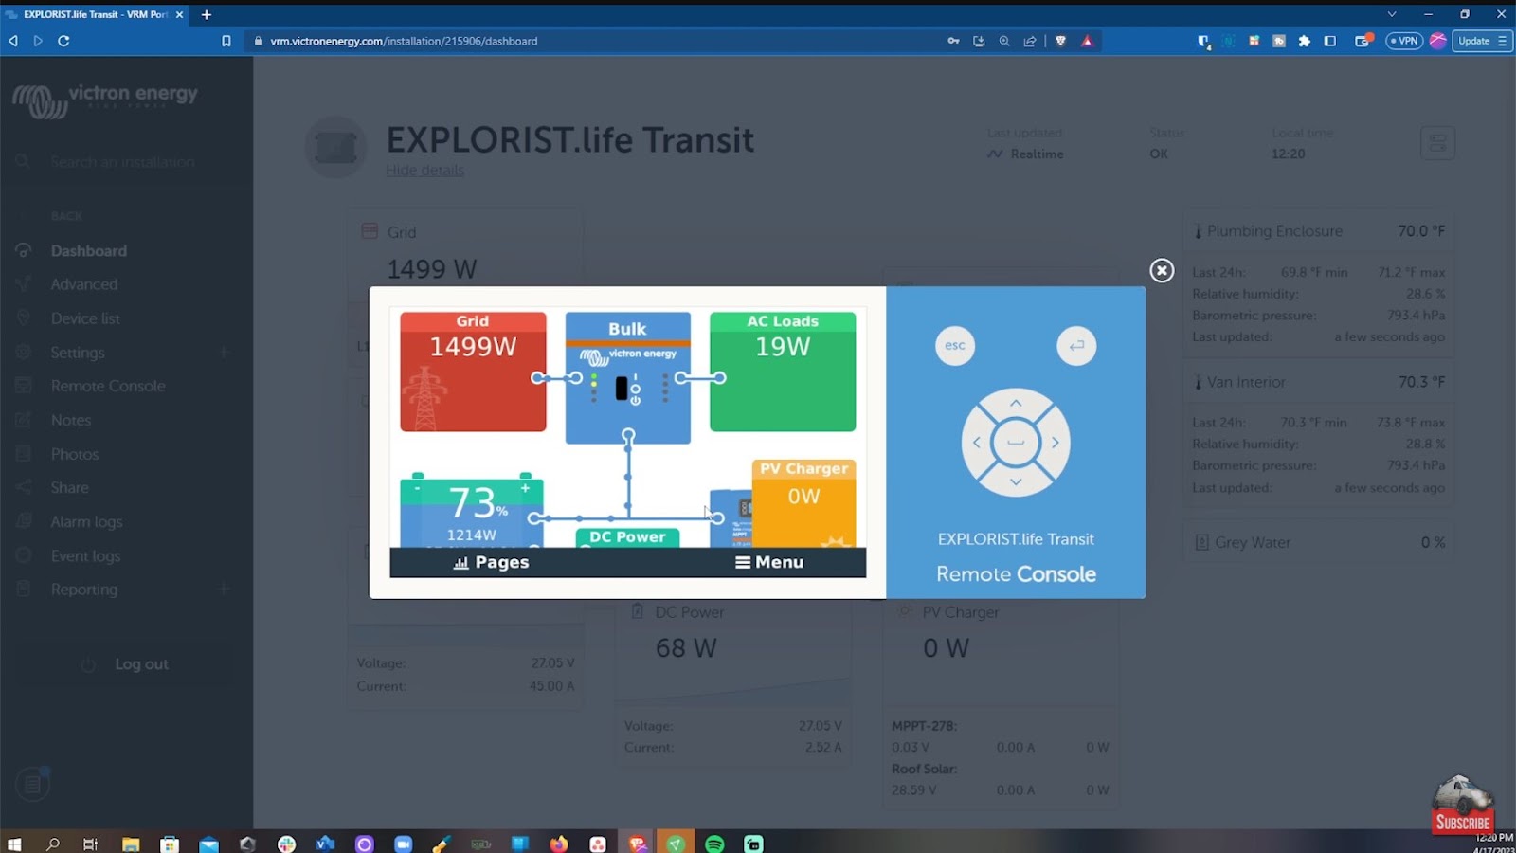Click the bookmark icon beside the address bar

tap(226, 41)
